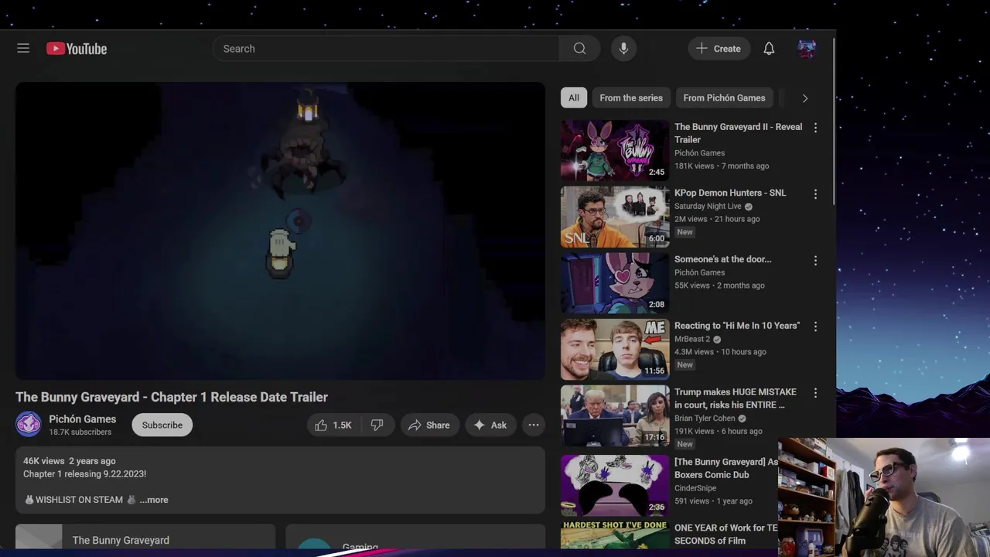Go to the YouTube home logo
990x557 pixels.
pos(77,49)
